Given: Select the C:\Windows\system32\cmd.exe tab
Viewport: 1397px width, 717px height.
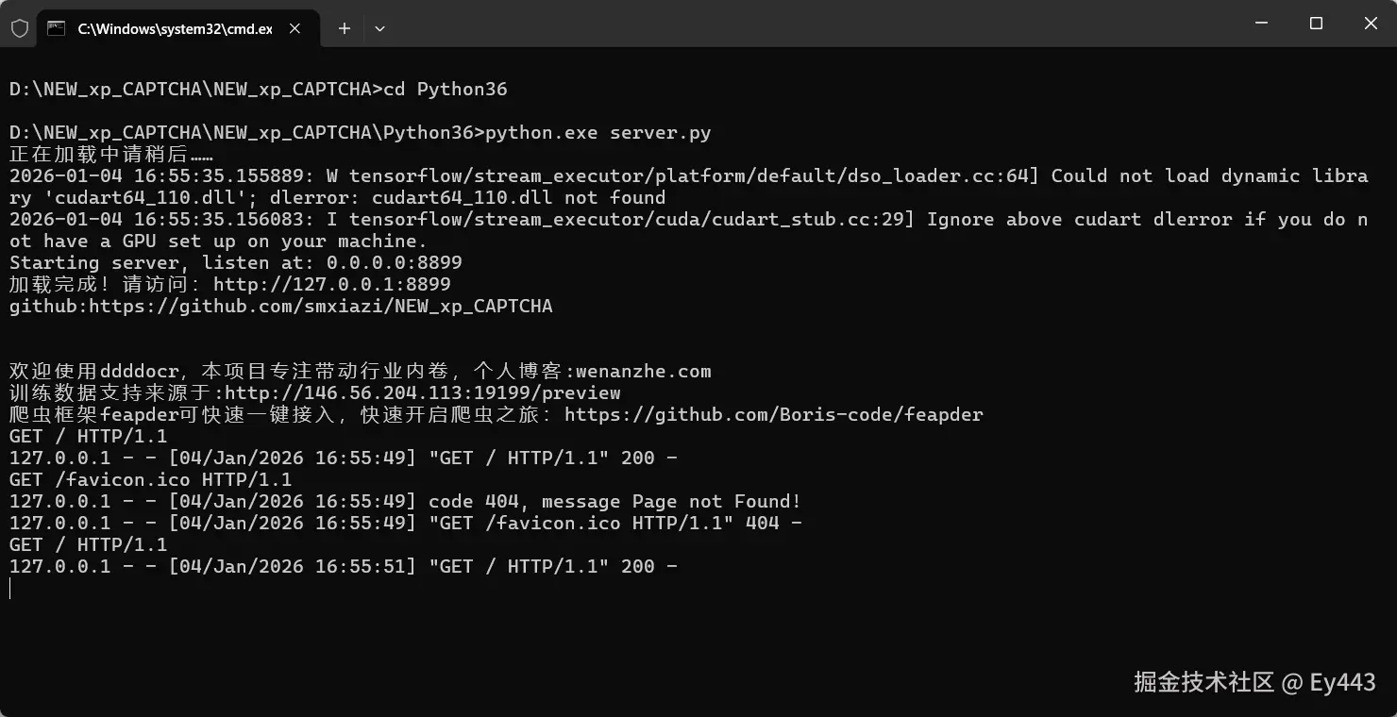Looking at the screenshot, I should 175,28.
